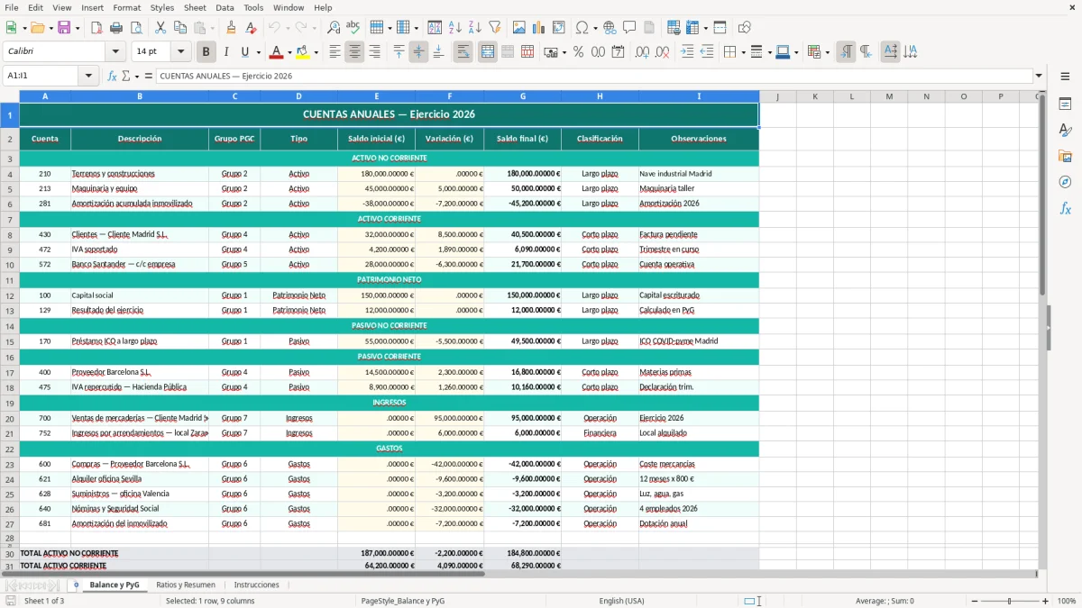Increase indent of the cell
The height and width of the screenshot is (608, 1082).
coord(687,52)
